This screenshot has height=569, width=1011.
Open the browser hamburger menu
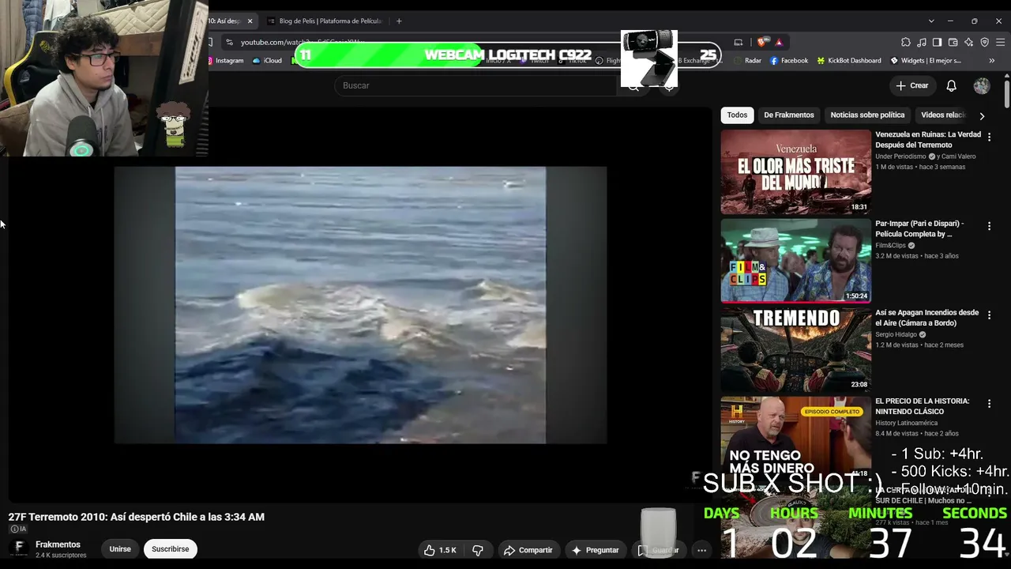pyautogui.click(x=1000, y=42)
